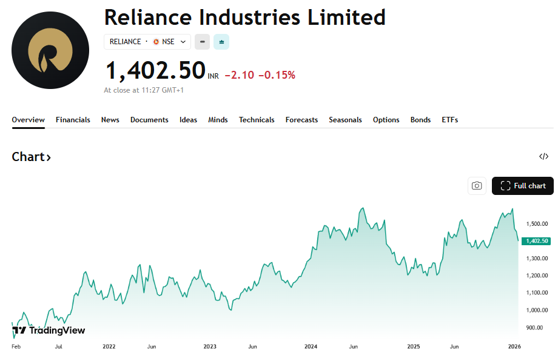The width and height of the screenshot is (558, 356).
Task: Switch to the Financials tab
Action: click(73, 120)
